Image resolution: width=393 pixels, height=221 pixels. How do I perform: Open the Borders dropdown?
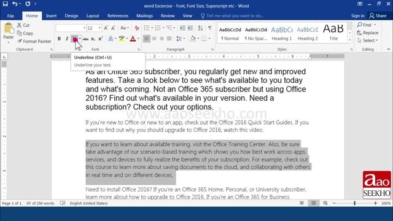[209, 39]
